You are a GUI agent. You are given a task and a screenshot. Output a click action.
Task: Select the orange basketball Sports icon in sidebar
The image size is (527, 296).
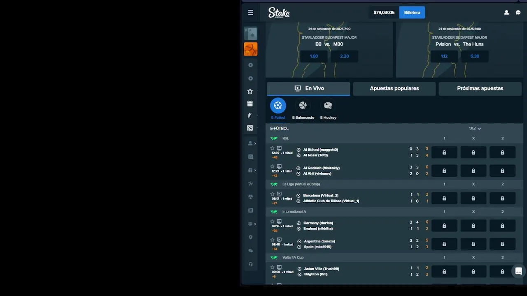[250, 49]
